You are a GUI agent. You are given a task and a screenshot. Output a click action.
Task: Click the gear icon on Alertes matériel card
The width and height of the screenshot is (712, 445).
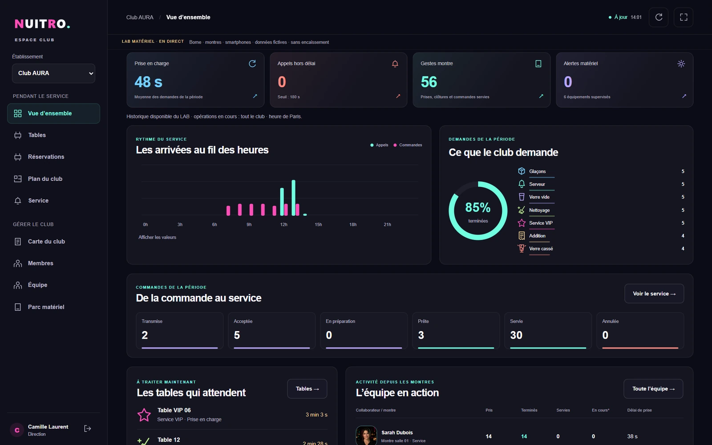click(x=681, y=64)
